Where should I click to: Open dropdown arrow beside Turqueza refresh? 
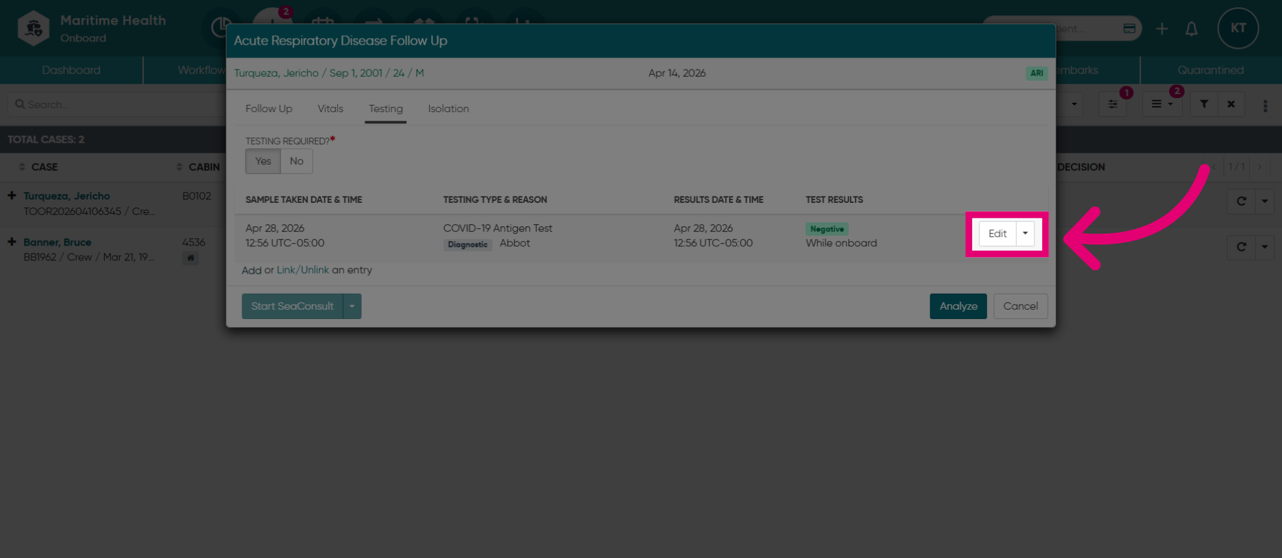(x=1265, y=201)
